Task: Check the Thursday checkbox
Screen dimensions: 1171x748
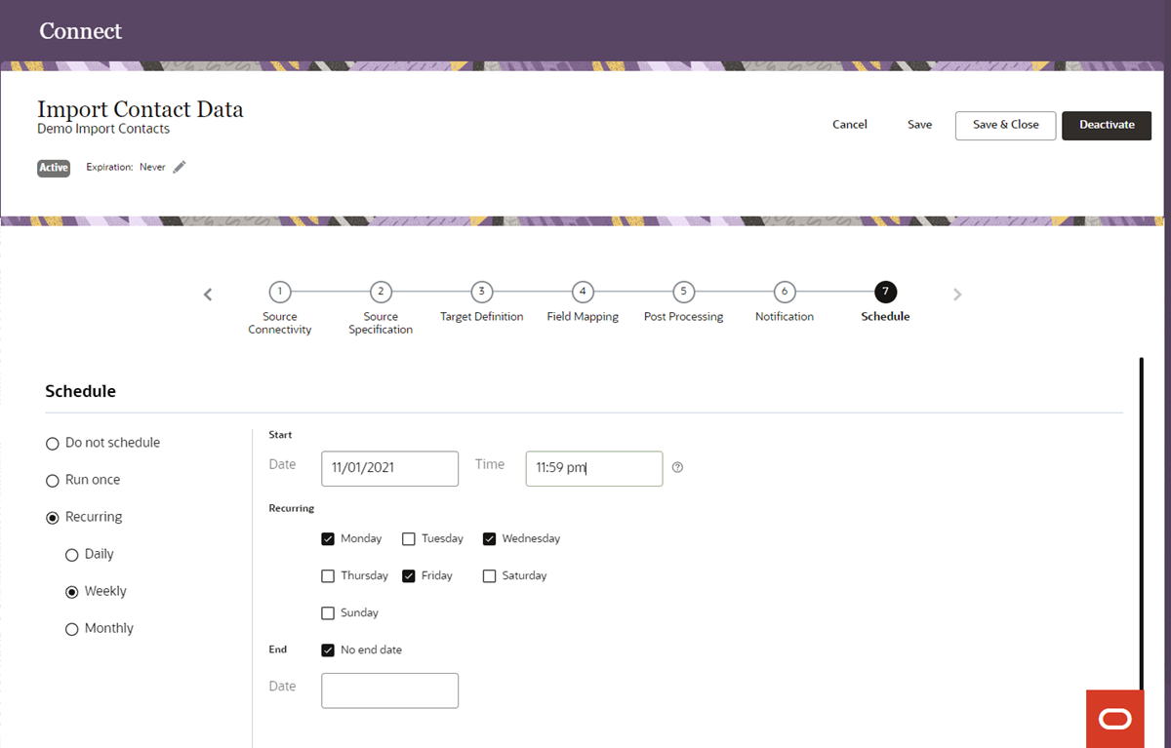Action: 328,575
